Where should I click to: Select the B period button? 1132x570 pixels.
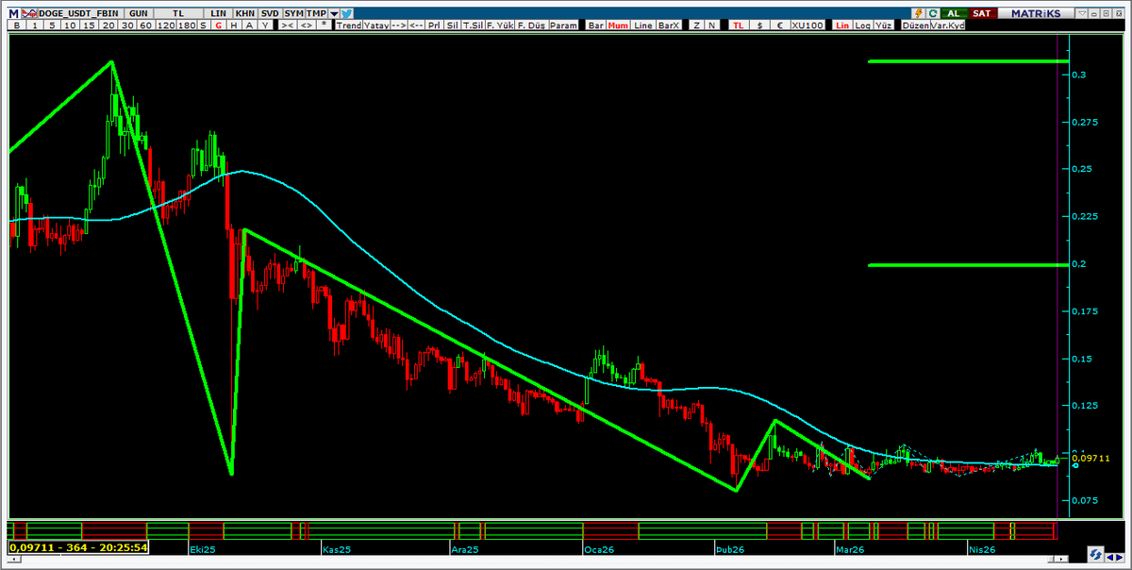tap(17, 25)
